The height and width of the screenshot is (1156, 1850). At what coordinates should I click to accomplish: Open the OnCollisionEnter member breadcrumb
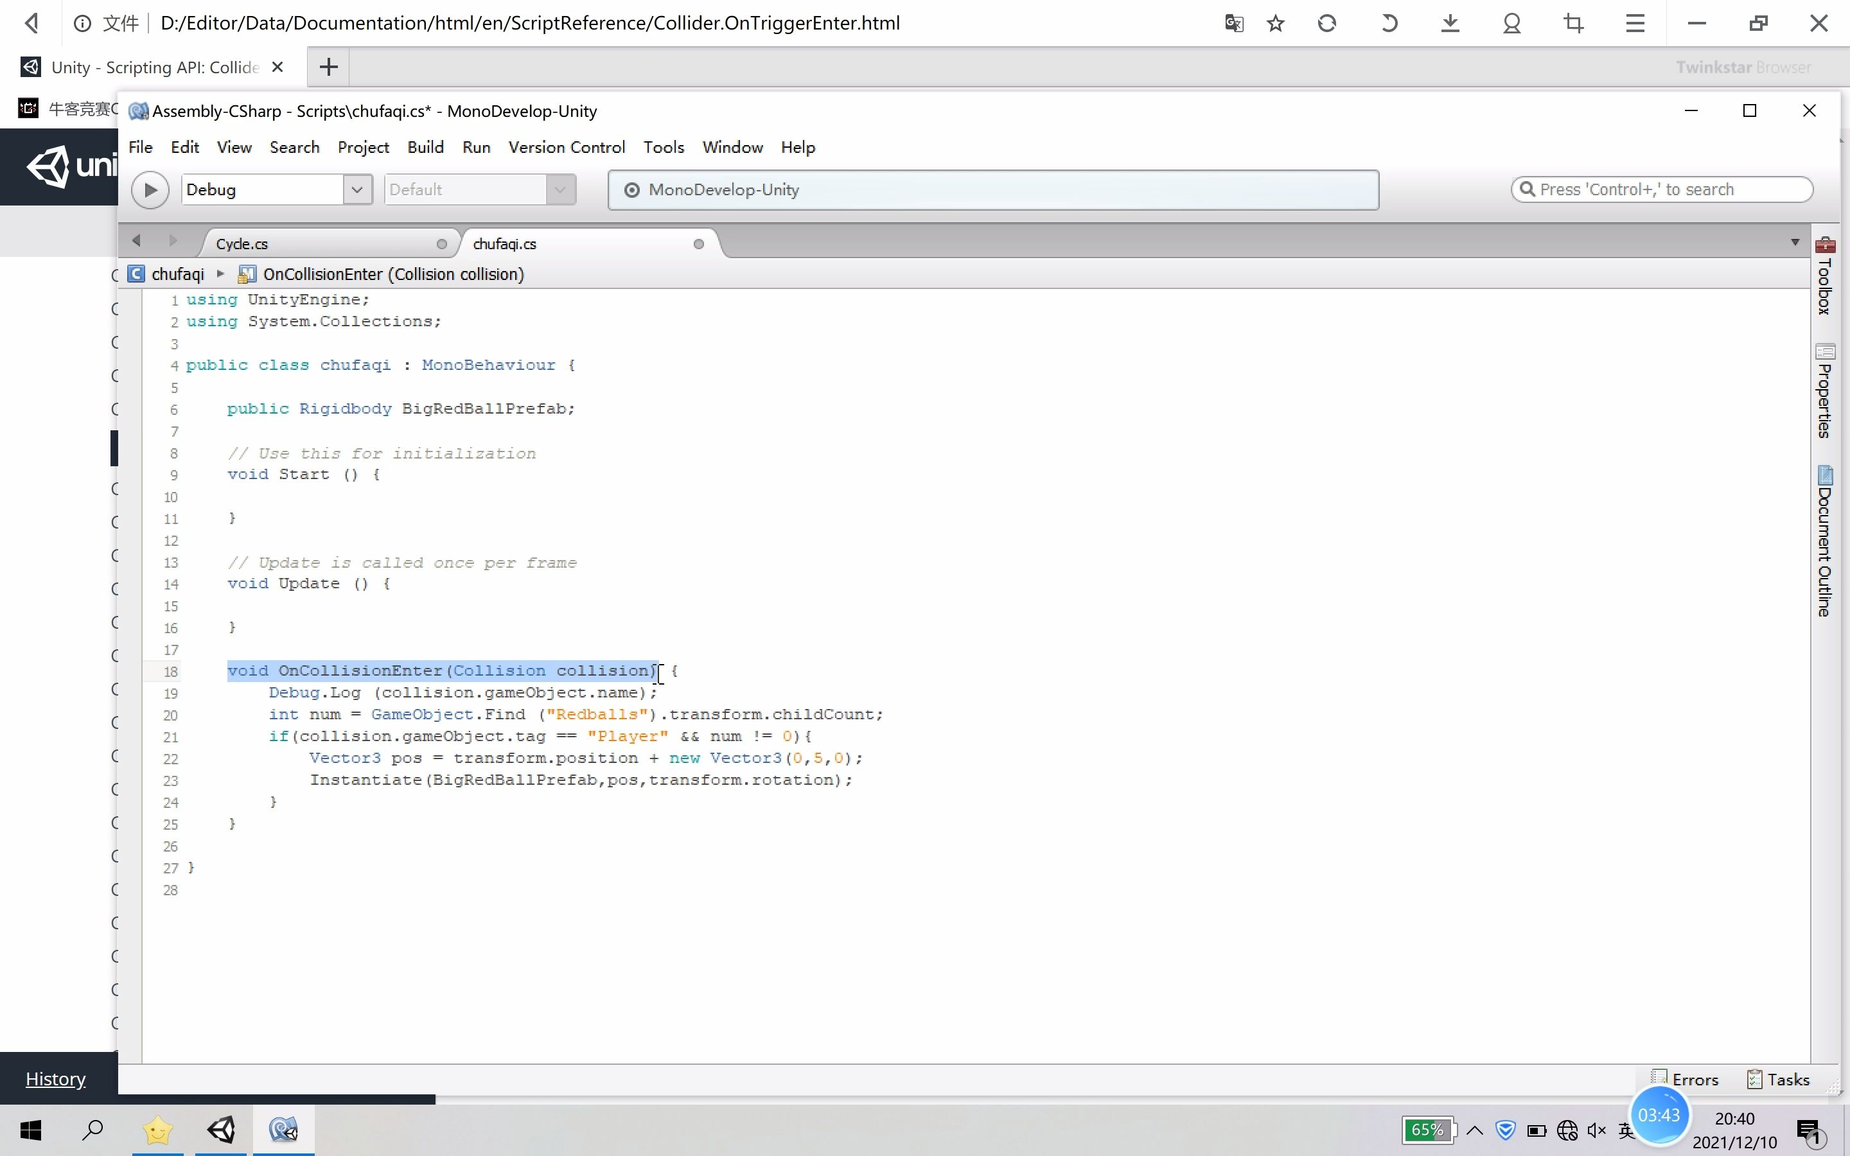click(x=392, y=274)
